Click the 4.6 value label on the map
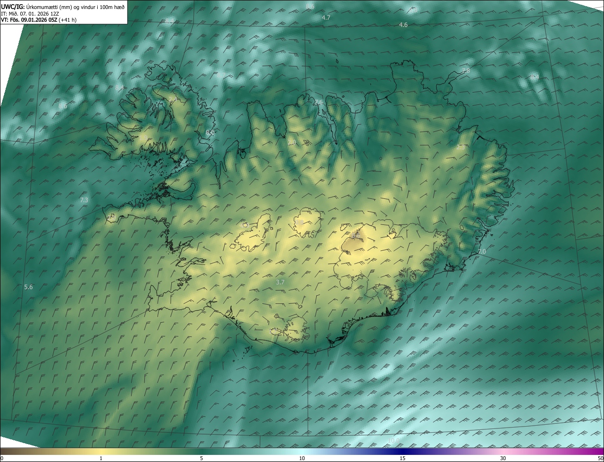Viewport: 604px width, 462px height. [403, 25]
